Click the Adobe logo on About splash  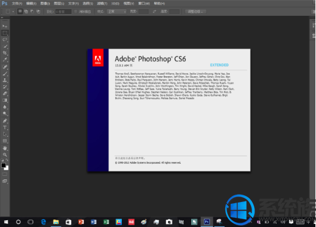(98, 57)
